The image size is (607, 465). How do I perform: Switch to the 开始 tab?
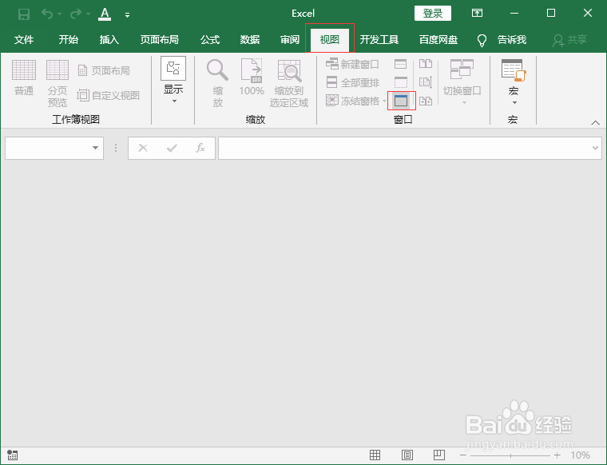coord(69,39)
